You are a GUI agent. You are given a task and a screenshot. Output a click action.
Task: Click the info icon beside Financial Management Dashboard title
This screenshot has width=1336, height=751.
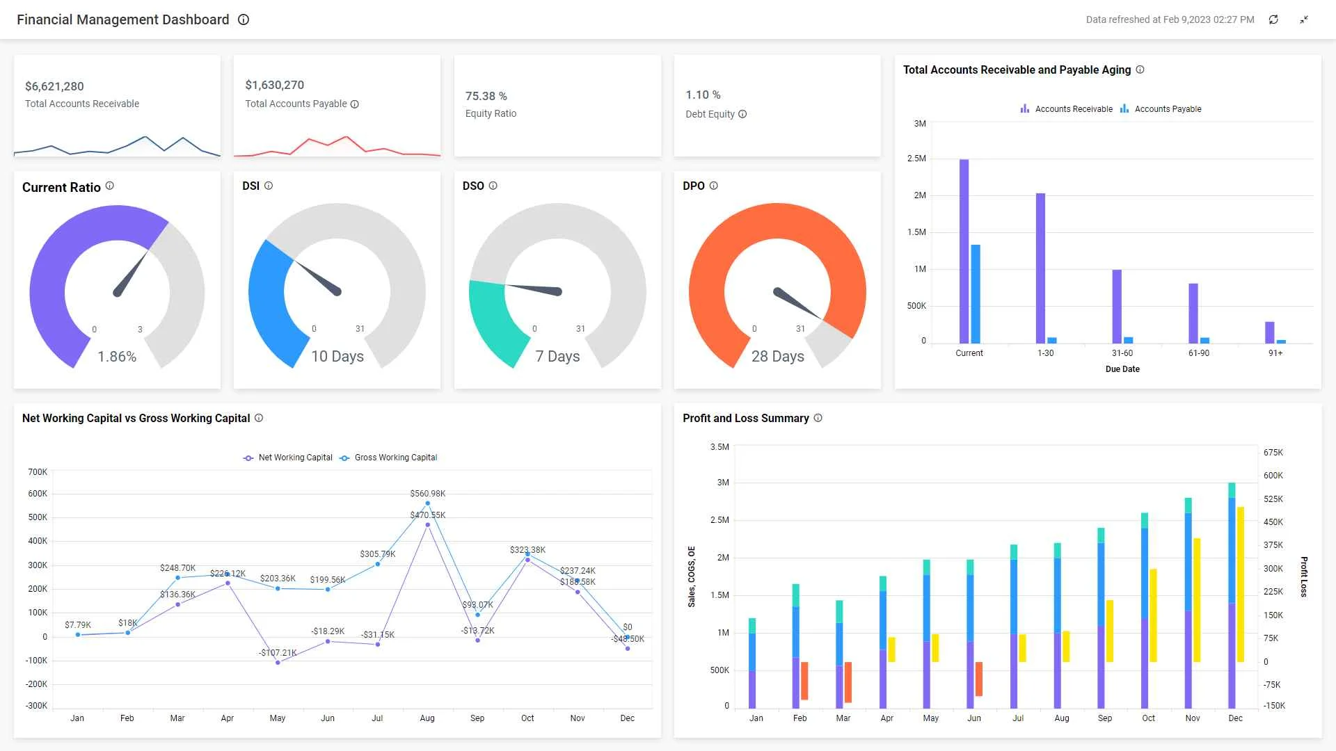(244, 19)
